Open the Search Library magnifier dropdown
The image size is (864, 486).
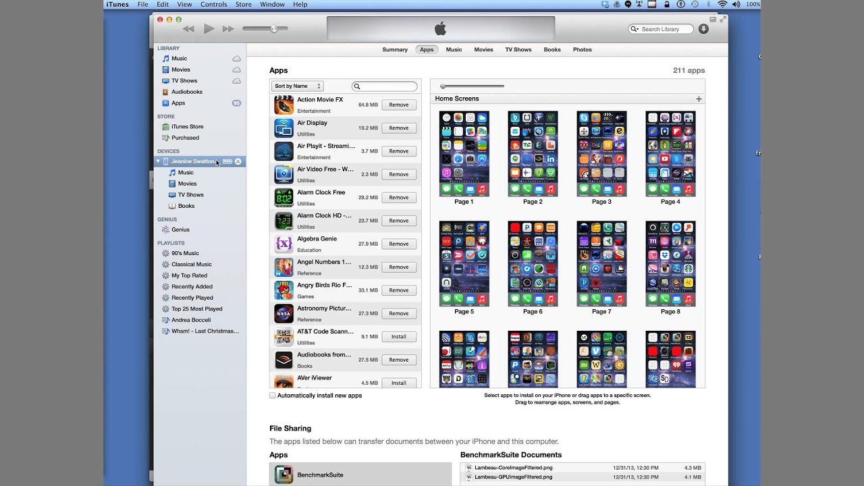click(x=635, y=29)
